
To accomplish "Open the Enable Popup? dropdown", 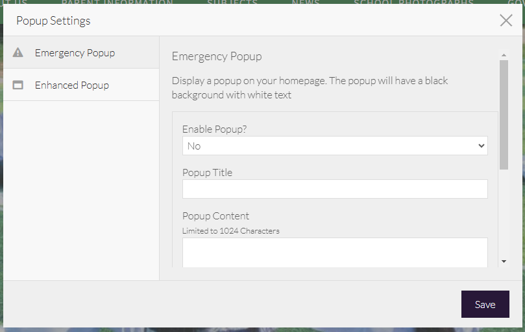I will click(334, 146).
